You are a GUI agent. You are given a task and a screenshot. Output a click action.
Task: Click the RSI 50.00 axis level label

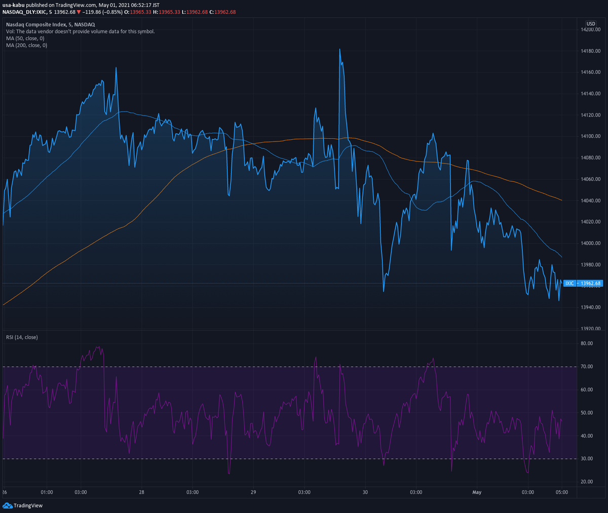[587, 413]
